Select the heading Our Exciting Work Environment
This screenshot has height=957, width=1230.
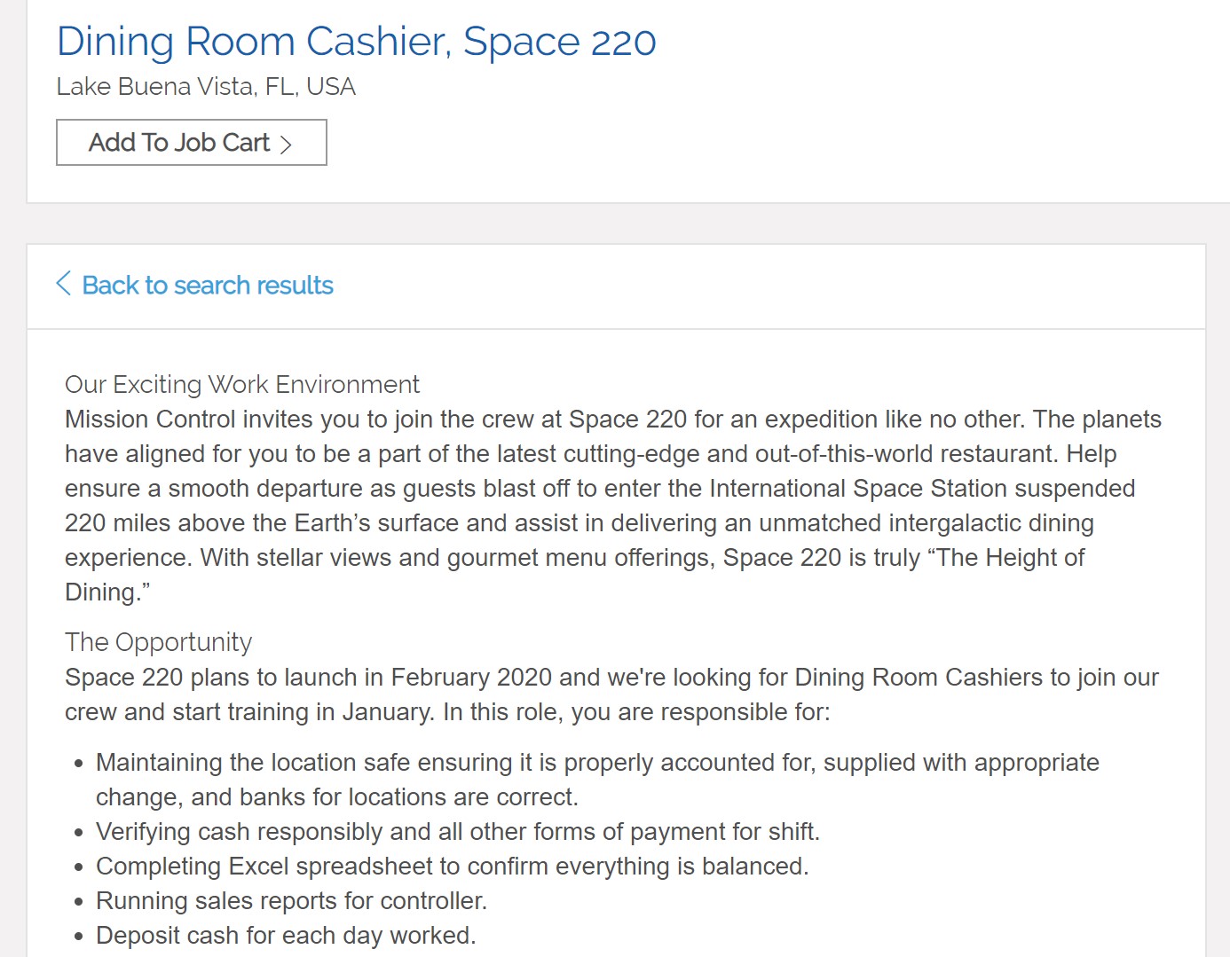click(x=241, y=384)
